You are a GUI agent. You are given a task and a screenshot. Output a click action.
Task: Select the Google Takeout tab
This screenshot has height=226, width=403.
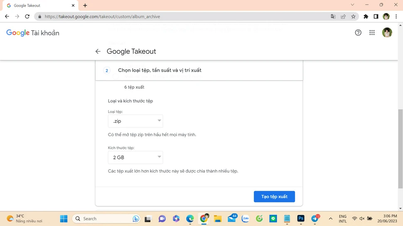(x=40, y=5)
